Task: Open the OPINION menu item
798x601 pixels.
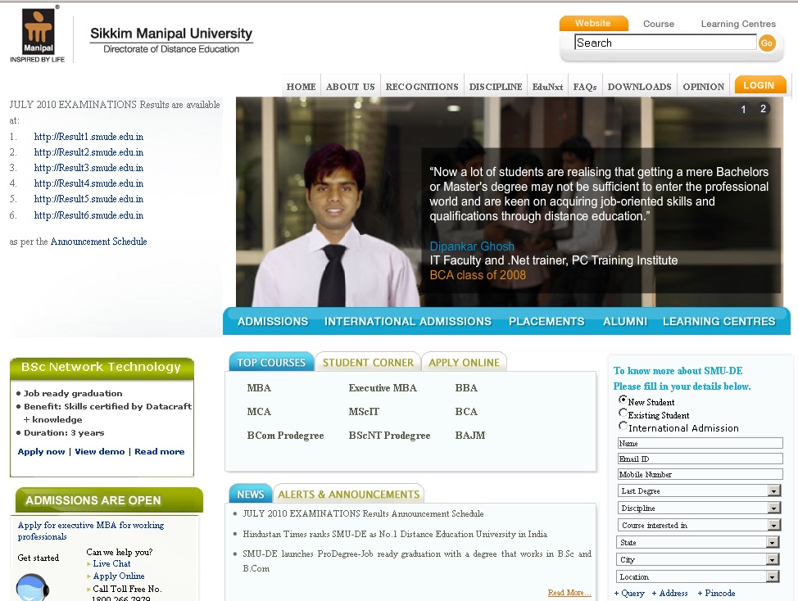Action: [703, 87]
